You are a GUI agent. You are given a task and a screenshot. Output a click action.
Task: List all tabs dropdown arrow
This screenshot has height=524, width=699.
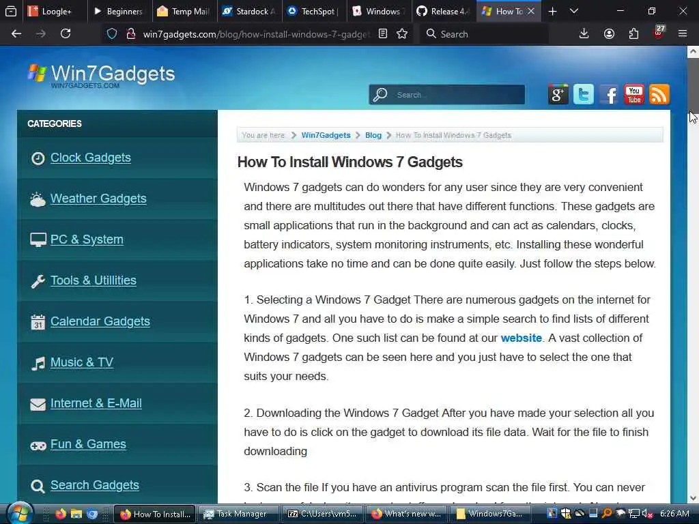click(573, 12)
